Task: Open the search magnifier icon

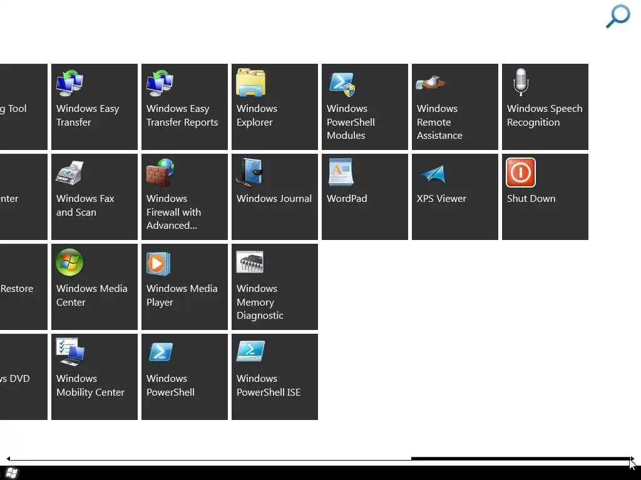Action: coord(618,16)
